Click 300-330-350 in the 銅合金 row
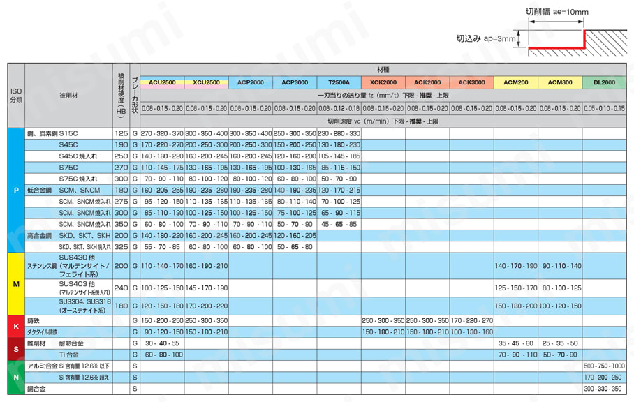This screenshot has height=402, width=634. point(603,389)
